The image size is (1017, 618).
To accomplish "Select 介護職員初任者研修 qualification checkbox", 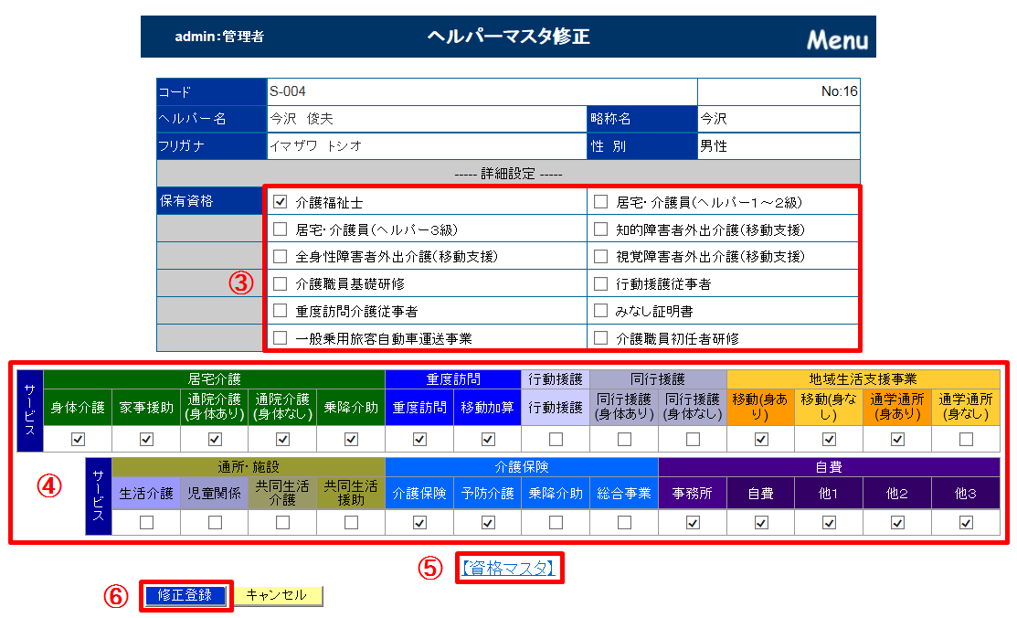I will [x=600, y=338].
